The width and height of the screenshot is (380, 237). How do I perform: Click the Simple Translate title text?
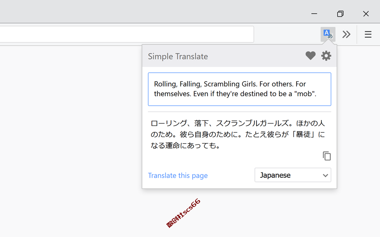click(x=178, y=56)
